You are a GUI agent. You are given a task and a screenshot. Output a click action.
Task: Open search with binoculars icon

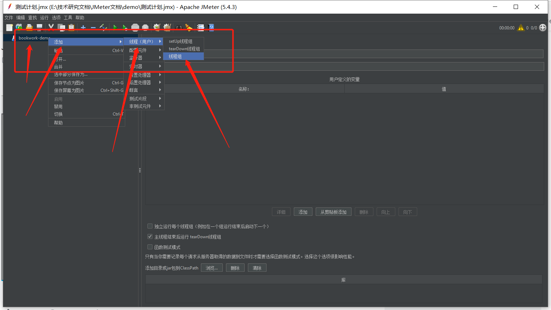(179, 27)
